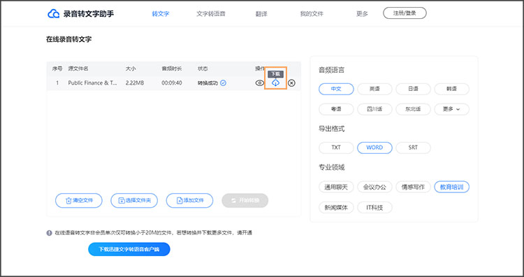Image resolution: width=524 pixels, height=277 pixels.
Task: Click the 音频时长 column header
Action: coord(172,69)
